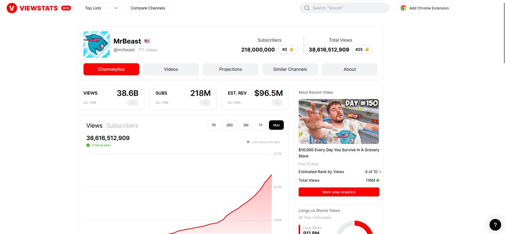Click the EST. REV $96.5M card
Image resolution: width=505 pixels, height=234 pixels.
[x=255, y=97]
